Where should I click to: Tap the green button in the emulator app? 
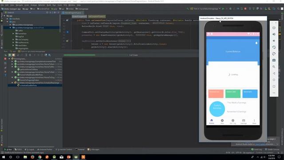pyautogui.click(x=233, y=94)
